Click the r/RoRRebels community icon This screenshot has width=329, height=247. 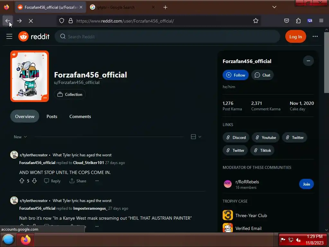228,184
